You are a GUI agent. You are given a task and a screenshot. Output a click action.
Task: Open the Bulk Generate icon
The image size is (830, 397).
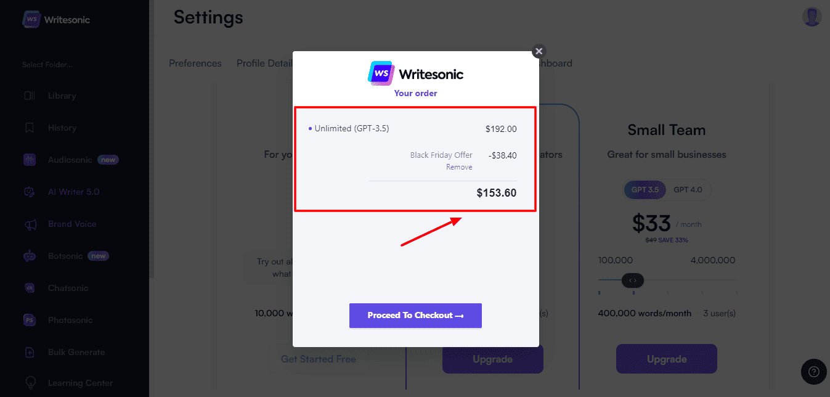pos(29,352)
